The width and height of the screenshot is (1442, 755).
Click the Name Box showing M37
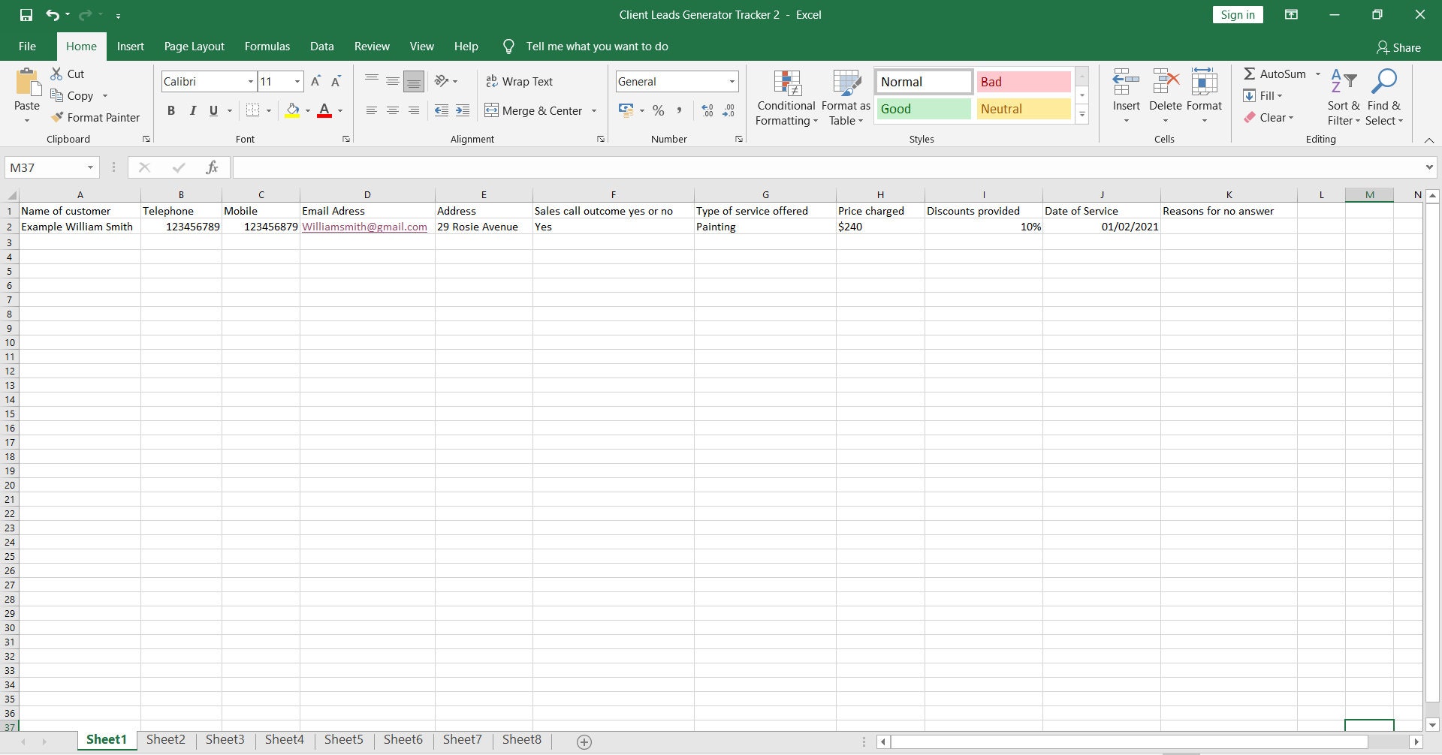point(45,167)
